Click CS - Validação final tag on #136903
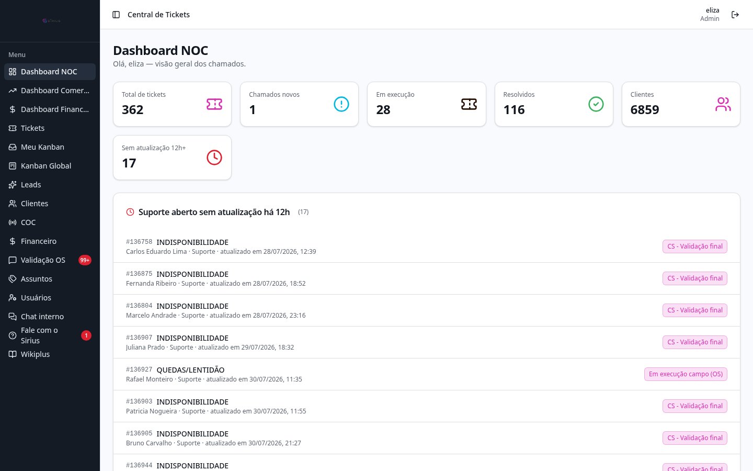753x471 pixels. (695, 406)
